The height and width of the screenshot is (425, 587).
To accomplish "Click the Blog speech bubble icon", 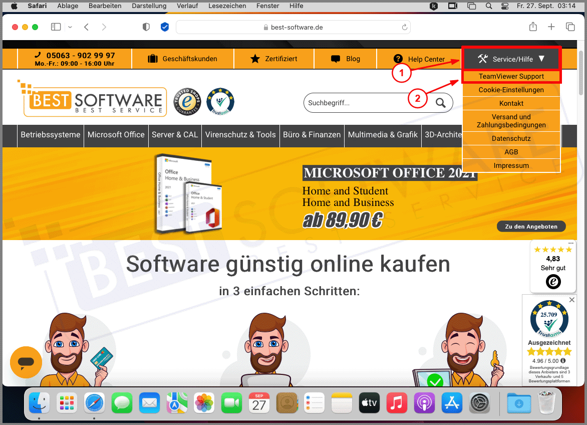I will 335,59.
